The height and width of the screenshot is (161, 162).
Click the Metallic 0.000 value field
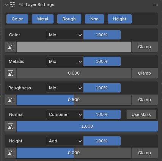click(74, 73)
